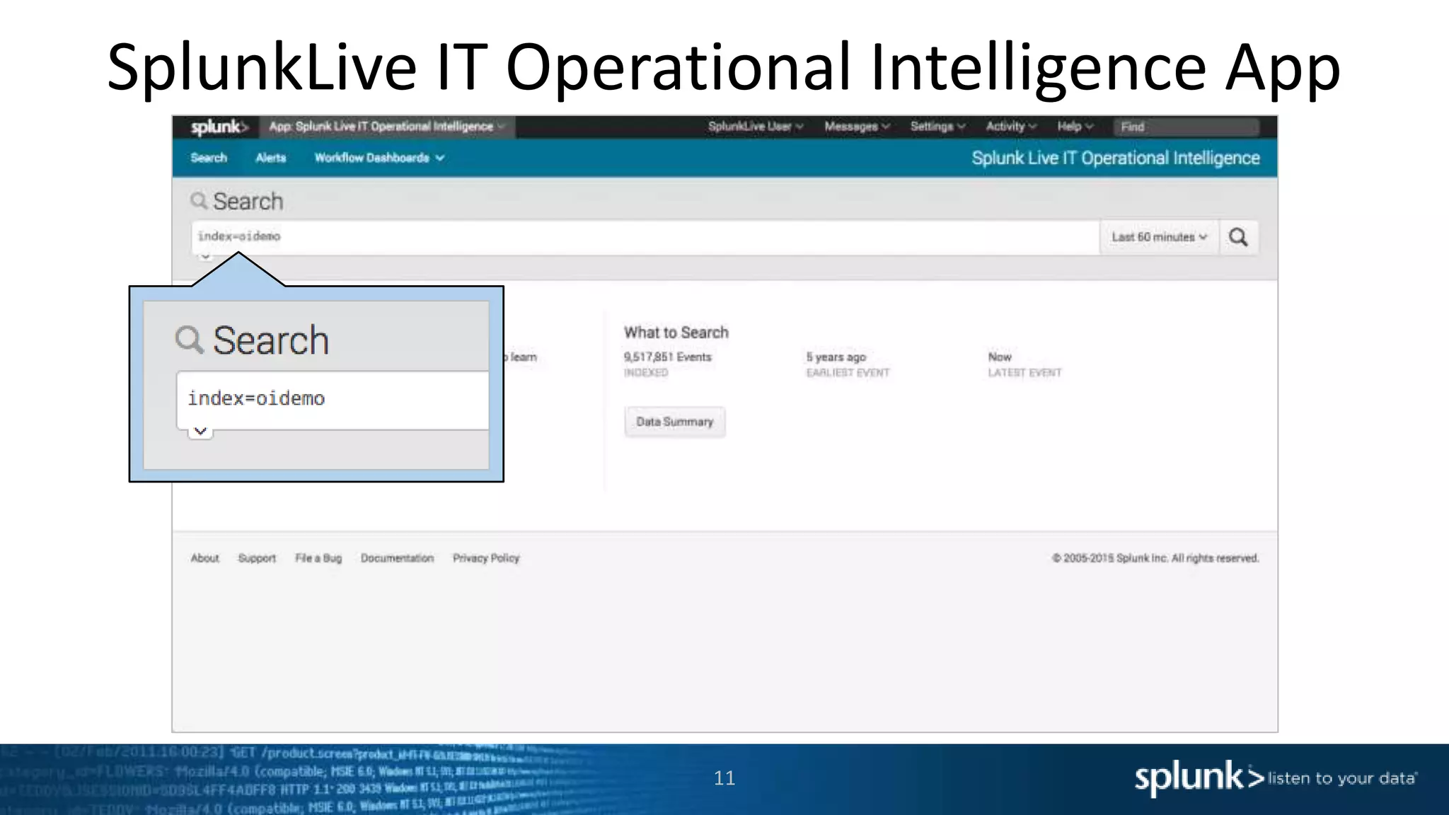
Task: Expand search bar with small chevron below input
Action: coord(205,257)
